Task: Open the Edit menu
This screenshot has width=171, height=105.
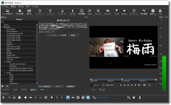Action: pyautogui.click(x=13, y=6)
